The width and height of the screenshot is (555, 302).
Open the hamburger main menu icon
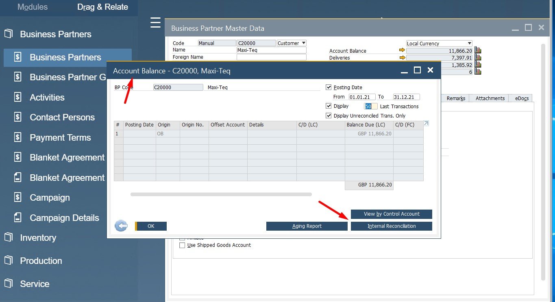[x=155, y=23]
